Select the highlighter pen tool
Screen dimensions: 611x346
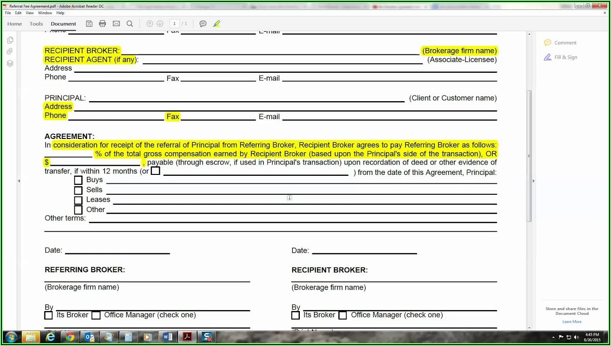tap(217, 24)
